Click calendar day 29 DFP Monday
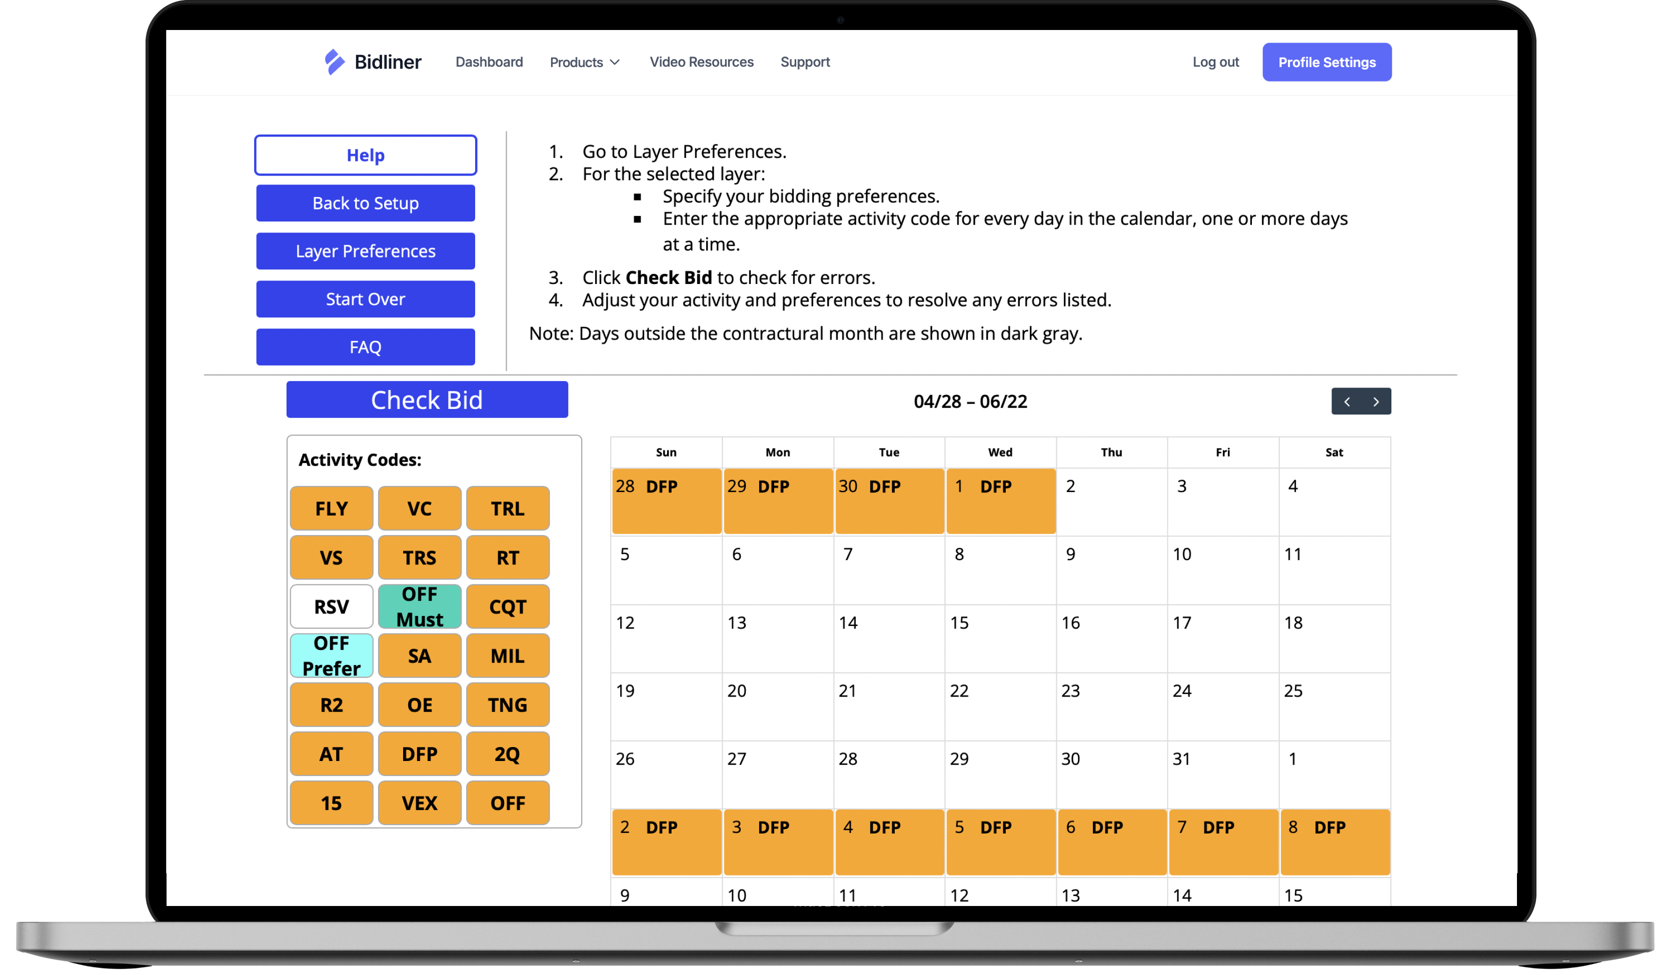The width and height of the screenshot is (1670, 975). point(778,500)
